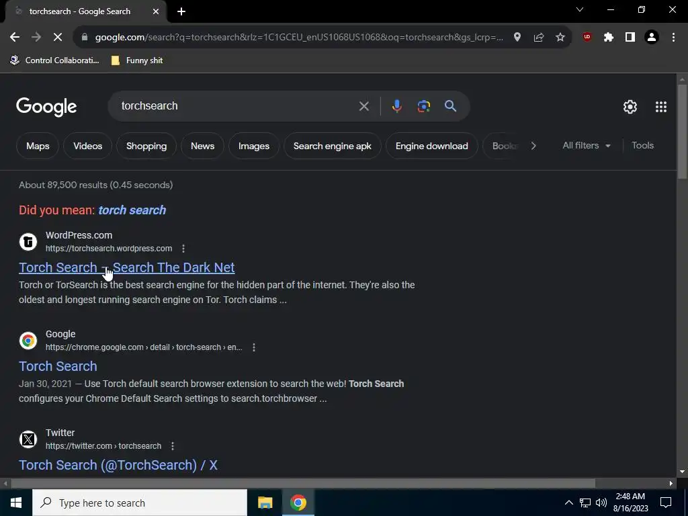The width and height of the screenshot is (688, 516).
Task: Open the tab search dropdown arrow
Action: point(580,9)
